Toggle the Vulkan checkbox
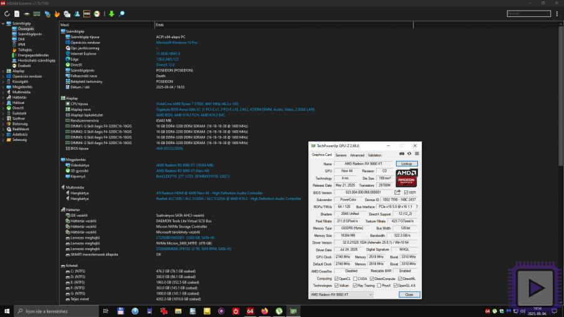This screenshot has height=317, width=564. coord(337,286)
